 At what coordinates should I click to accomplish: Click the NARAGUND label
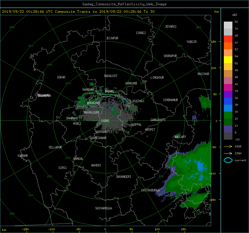(94, 103)
